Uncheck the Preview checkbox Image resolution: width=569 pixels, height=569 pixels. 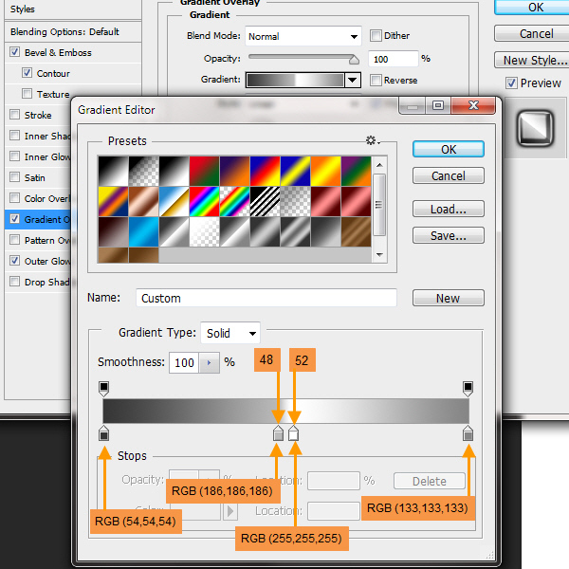(x=511, y=83)
